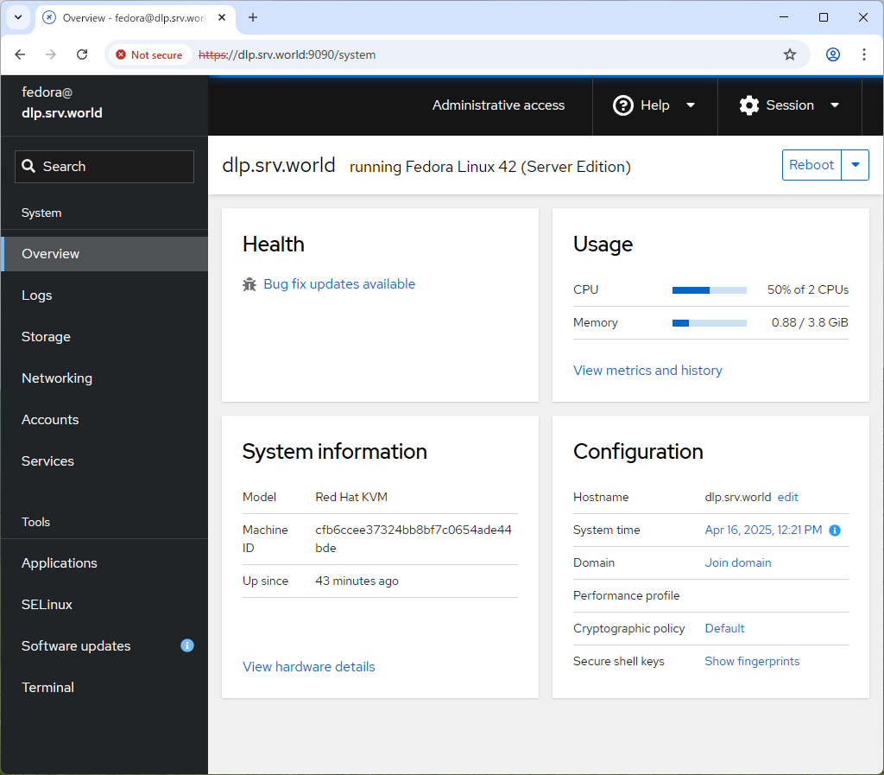
Task: Open the Networking page
Action: (x=104, y=378)
